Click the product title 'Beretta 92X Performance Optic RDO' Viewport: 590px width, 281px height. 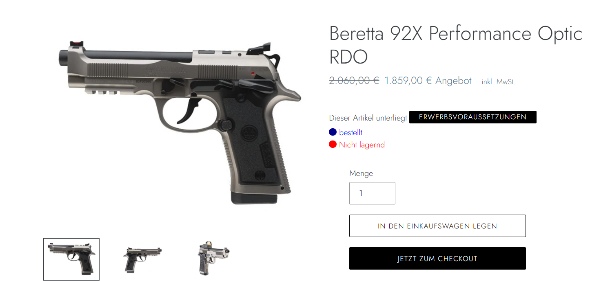point(456,45)
